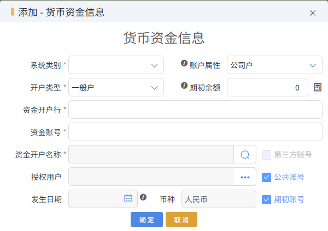The image size is (328, 231).
Task: Click the info icon after 发生日期 field
Action: [143, 197]
